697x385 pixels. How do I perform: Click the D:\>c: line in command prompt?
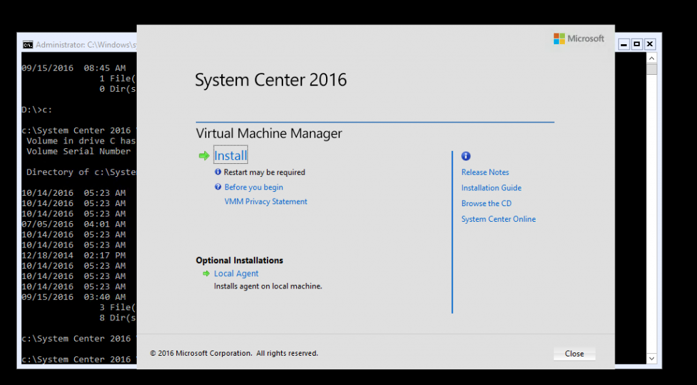point(37,110)
